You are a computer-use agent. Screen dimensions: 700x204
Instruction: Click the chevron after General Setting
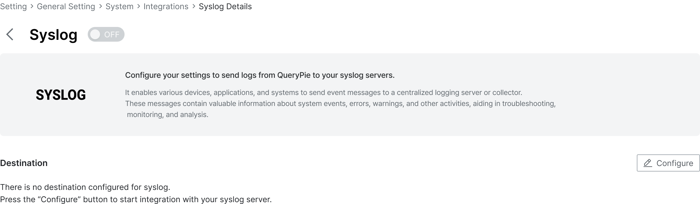(x=100, y=6)
